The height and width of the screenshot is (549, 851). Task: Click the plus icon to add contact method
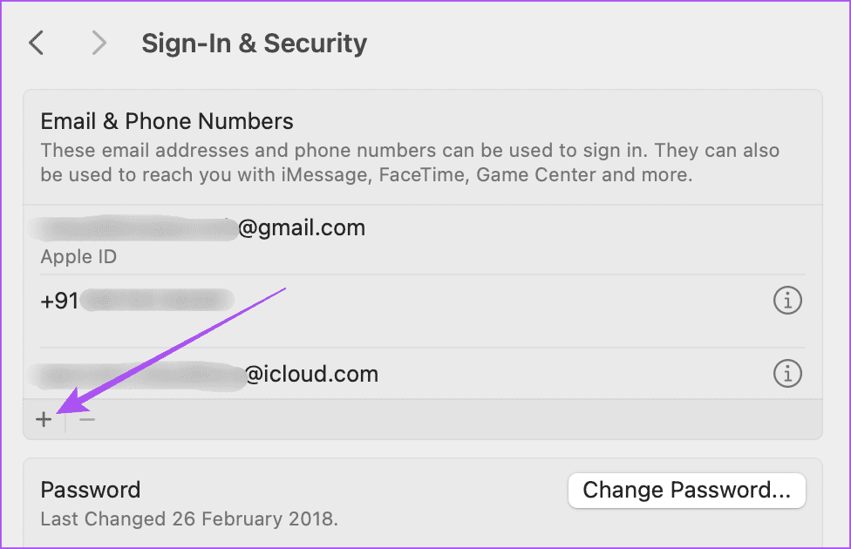point(44,419)
